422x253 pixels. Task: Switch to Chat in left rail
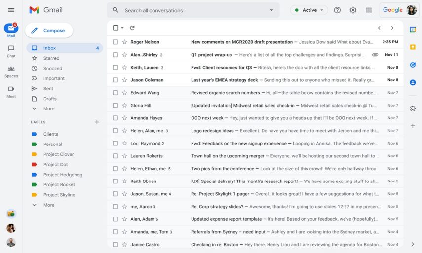click(11, 51)
